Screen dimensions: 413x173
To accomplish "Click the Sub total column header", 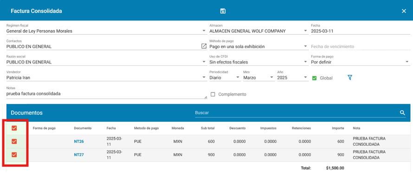I will click(207, 129).
